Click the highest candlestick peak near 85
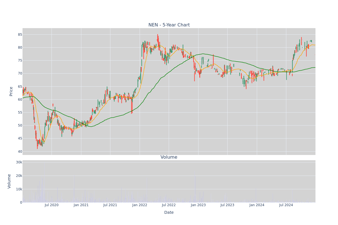The image size is (338, 225). tap(157, 38)
